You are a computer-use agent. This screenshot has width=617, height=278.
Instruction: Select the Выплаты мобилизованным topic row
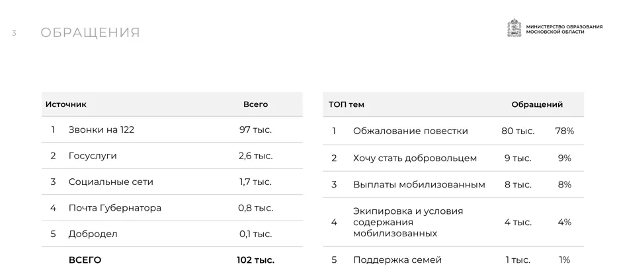click(x=453, y=184)
